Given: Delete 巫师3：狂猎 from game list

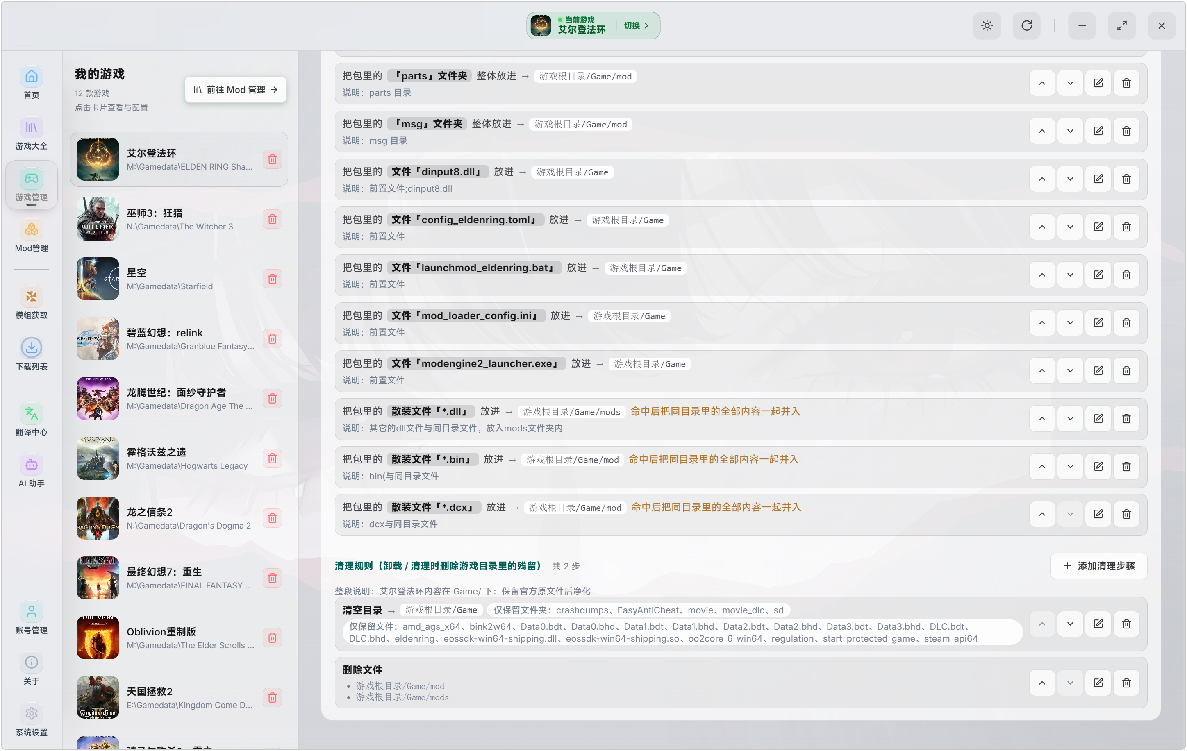Looking at the screenshot, I should click(272, 219).
